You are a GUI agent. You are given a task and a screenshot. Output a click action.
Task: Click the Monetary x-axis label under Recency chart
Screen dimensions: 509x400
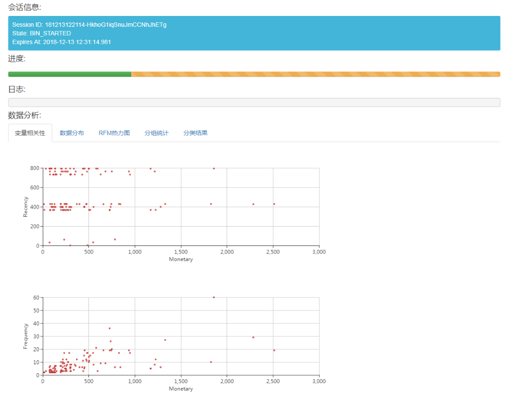(x=181, y=259)
